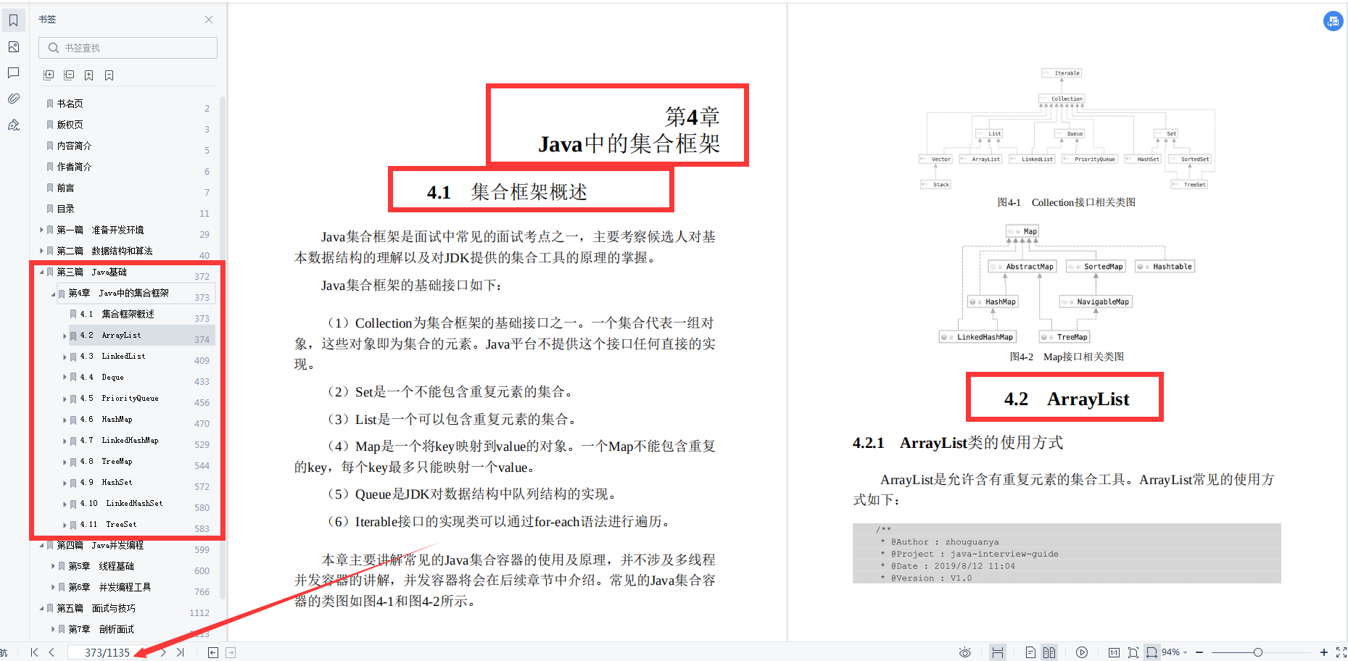This screenshot has width=1348, height=661.
Task: Go to previous page arrow
Action: pyautogui.click(x=51, y=652)
